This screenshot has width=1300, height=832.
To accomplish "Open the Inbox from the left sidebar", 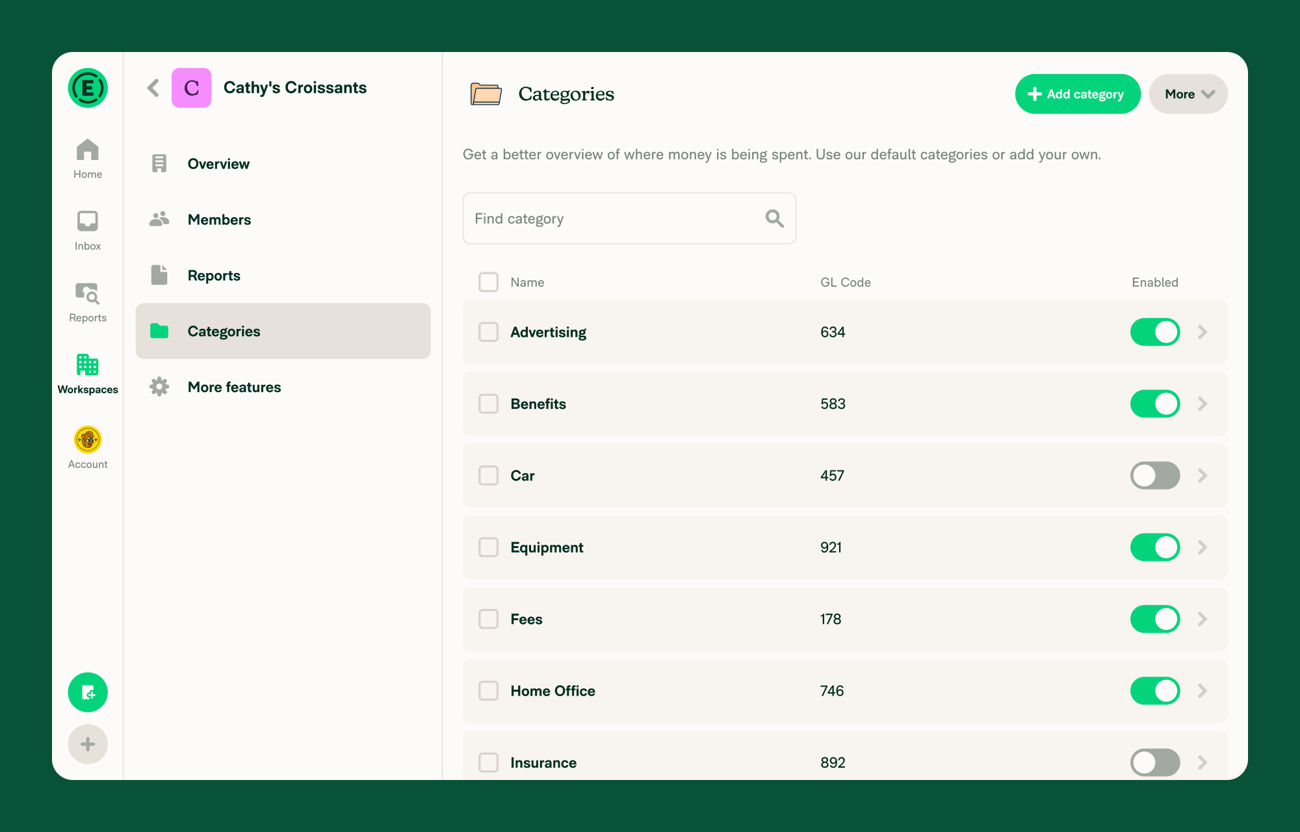I will 87,224.
